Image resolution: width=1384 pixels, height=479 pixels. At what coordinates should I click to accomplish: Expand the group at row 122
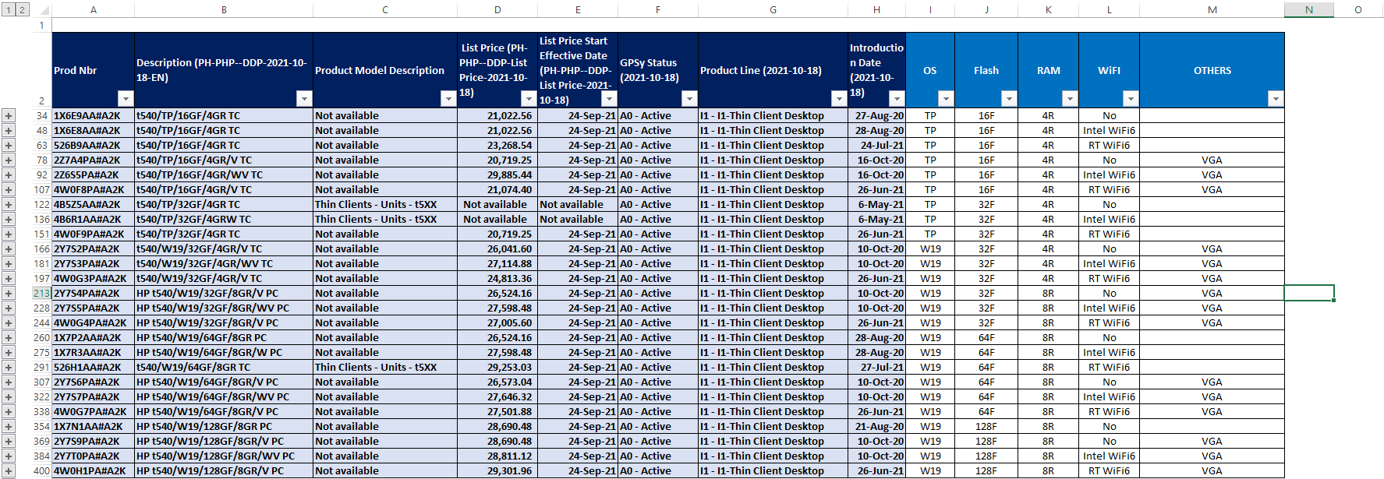[x=9, y=205]
